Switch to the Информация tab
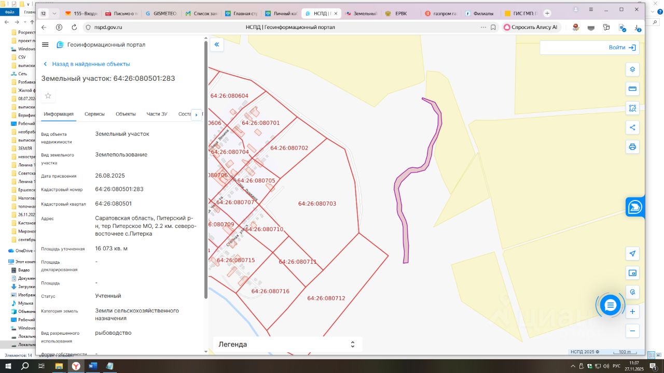Viewport: 664px width, 373px height. click(x=59, y=114)
